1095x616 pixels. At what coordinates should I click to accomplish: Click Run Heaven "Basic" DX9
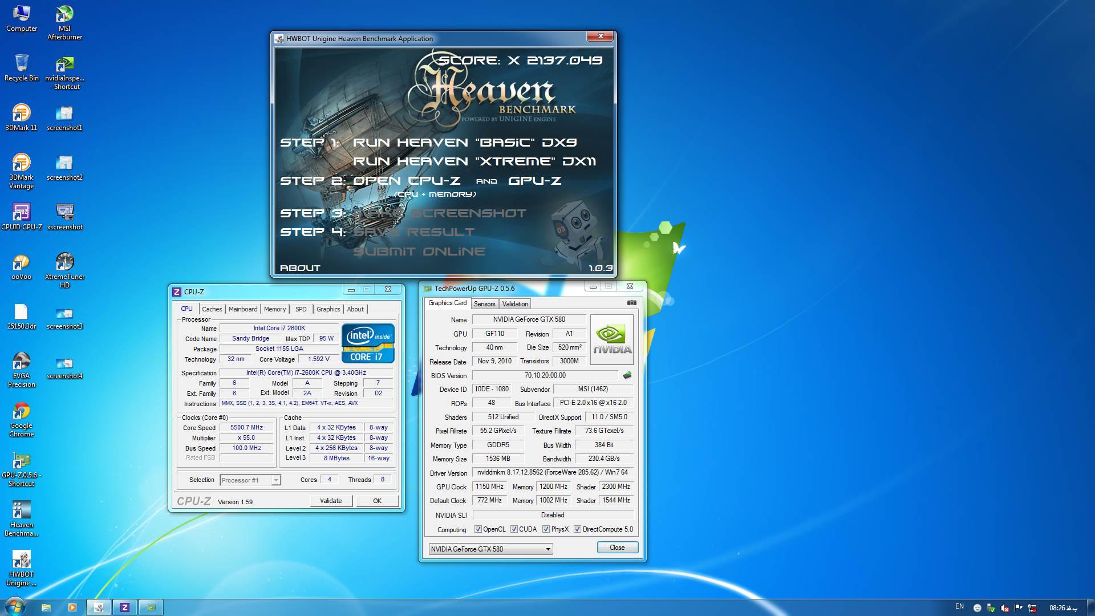point(465,143)
